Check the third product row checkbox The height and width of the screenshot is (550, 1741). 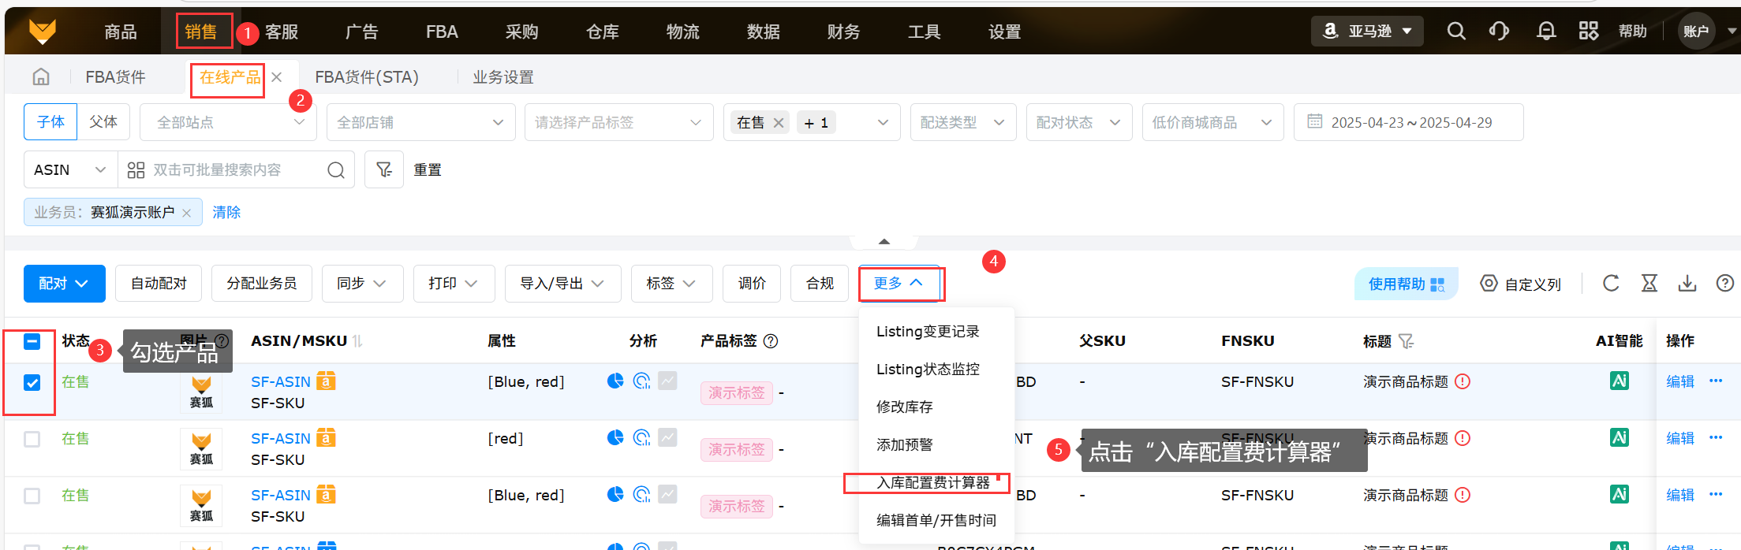[x=32, y=496]
